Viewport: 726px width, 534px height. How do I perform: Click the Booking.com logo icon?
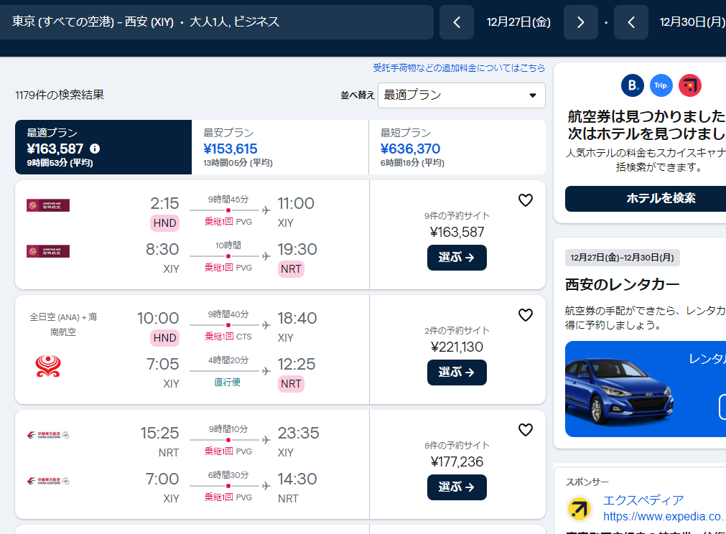click(x=633, y=85)
